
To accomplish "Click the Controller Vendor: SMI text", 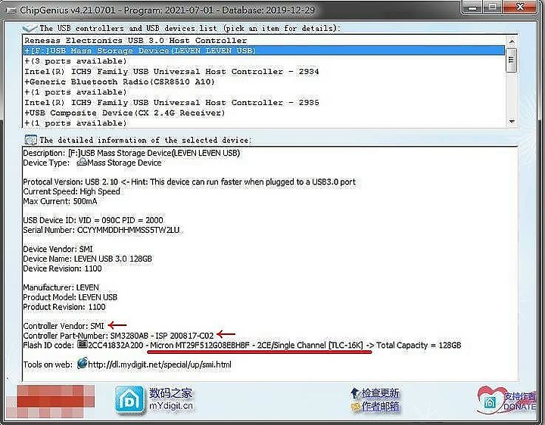I will [x=64, y=326].
